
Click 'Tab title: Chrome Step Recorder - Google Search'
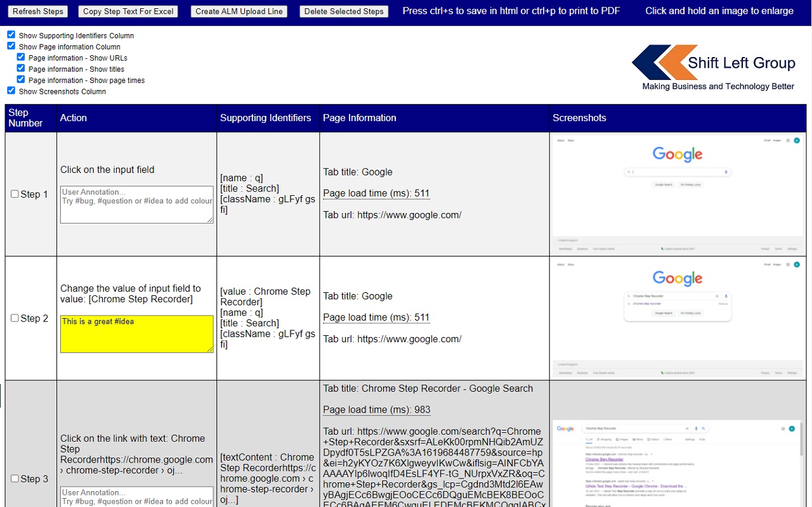[428, 388]
